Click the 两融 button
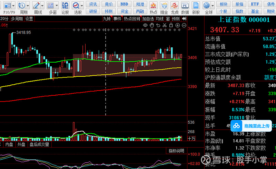This screenshot has width=276, height=169. [140, 11]
